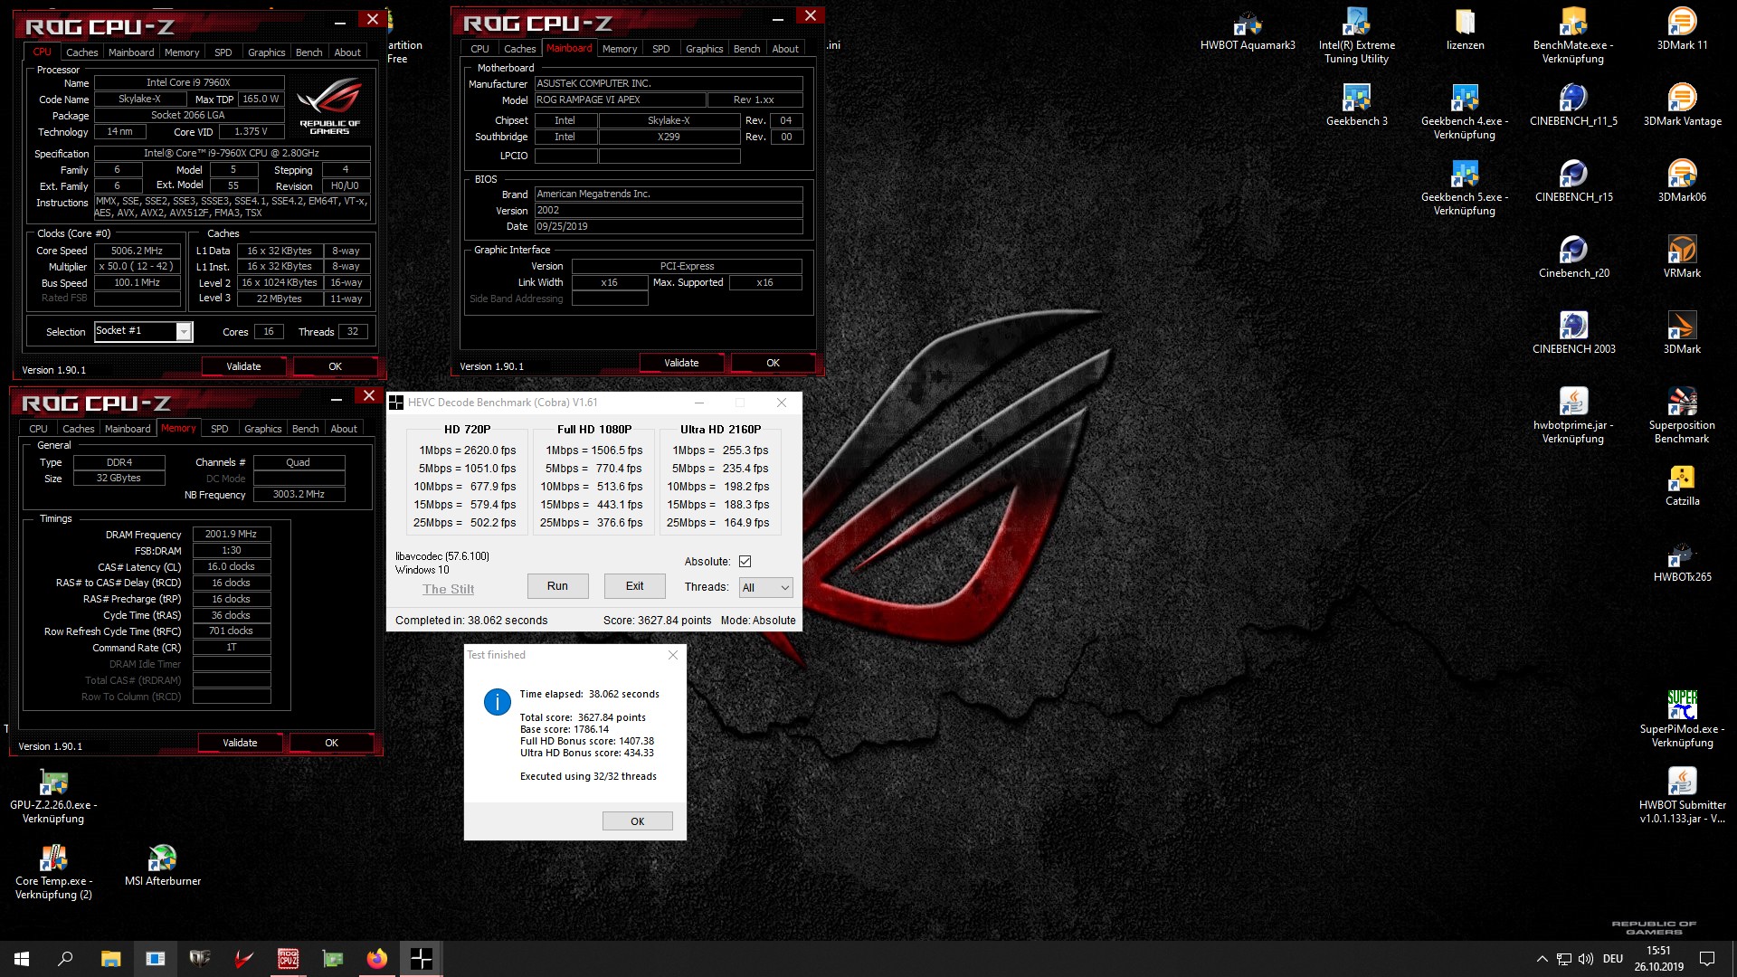Open The Stilt link

click(448, 589)
